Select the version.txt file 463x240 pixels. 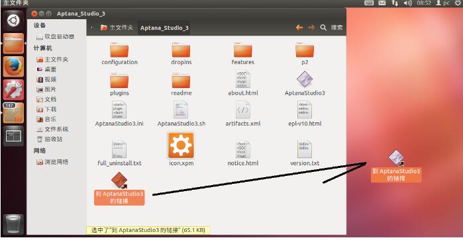pos(305,153)
